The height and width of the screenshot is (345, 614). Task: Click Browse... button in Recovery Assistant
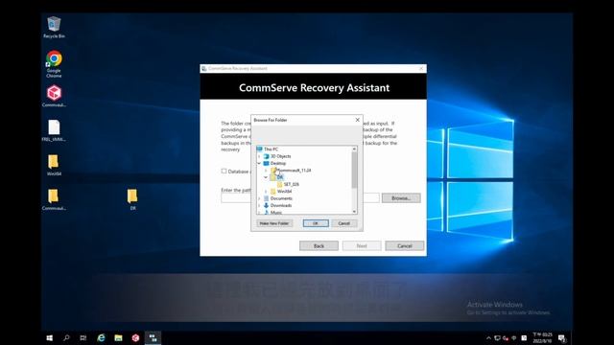point(401,198)
